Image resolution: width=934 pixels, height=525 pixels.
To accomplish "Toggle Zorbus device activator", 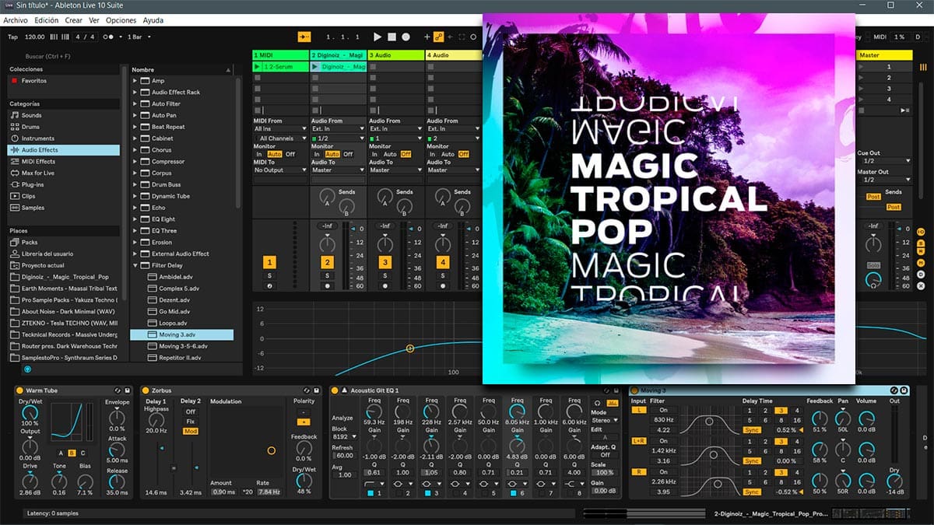I will pyautogui.click(x=146, y=390).
